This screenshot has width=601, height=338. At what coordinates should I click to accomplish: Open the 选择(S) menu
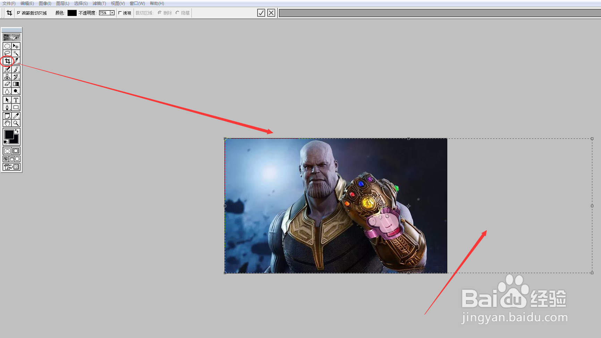pos(81,3)
